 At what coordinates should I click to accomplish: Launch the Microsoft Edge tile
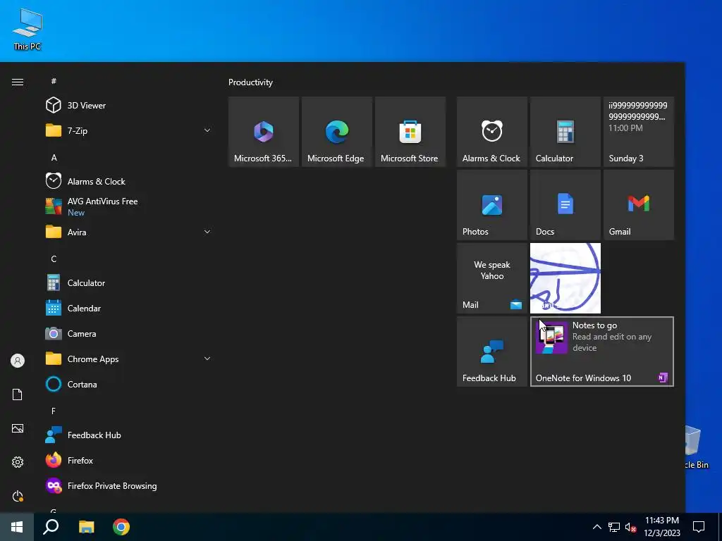pos(337,132)
